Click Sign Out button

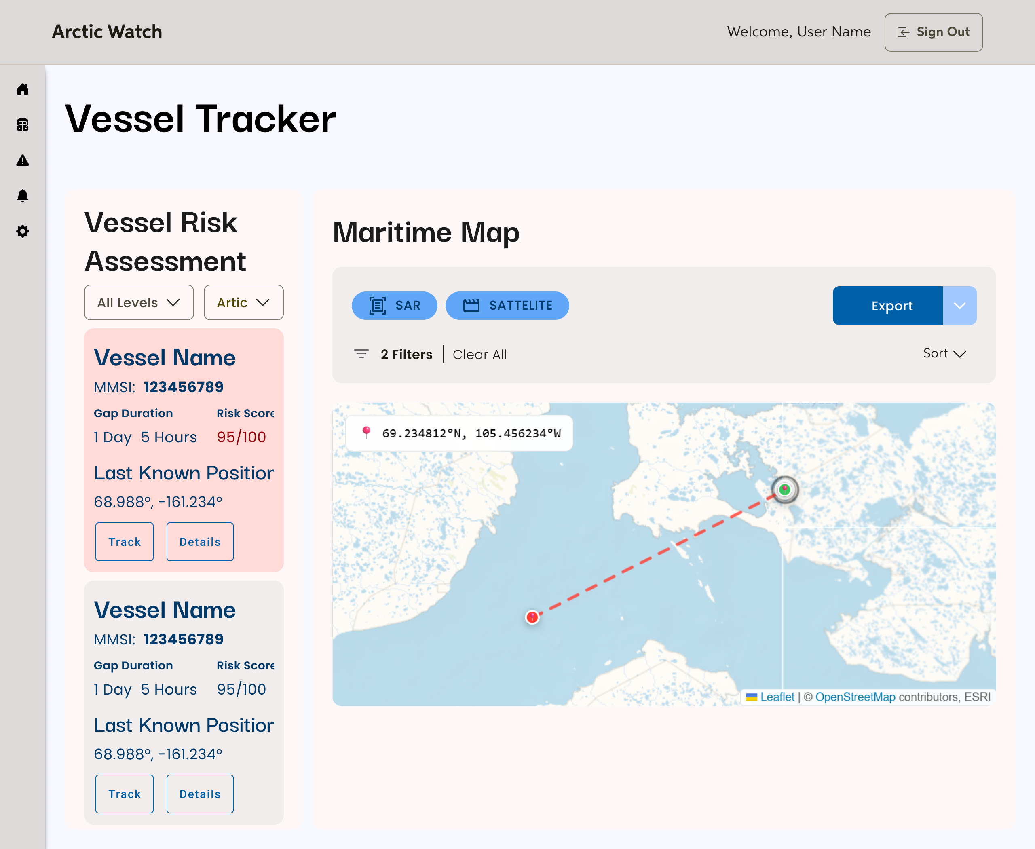click(x=933, y=32)
